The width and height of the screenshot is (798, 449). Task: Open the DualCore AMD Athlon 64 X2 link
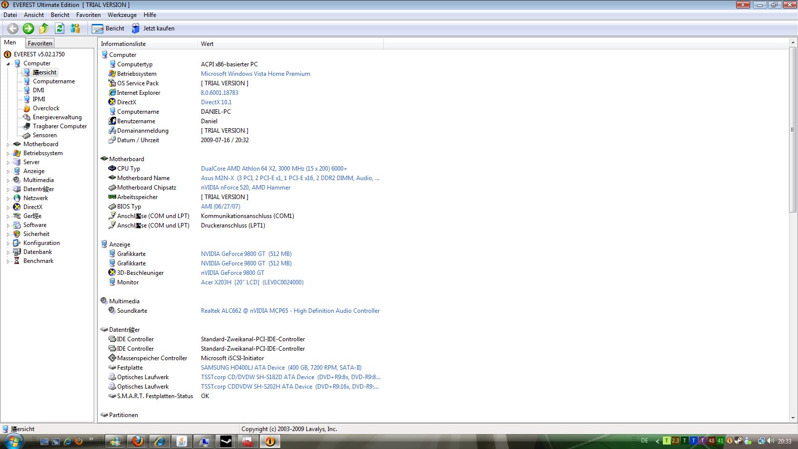[x=274, y=169]
